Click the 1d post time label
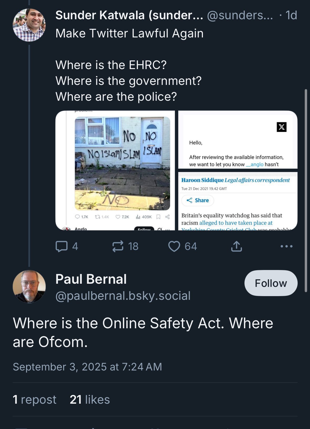This screenshot has height=429, width=310. [x=291, y=15]
